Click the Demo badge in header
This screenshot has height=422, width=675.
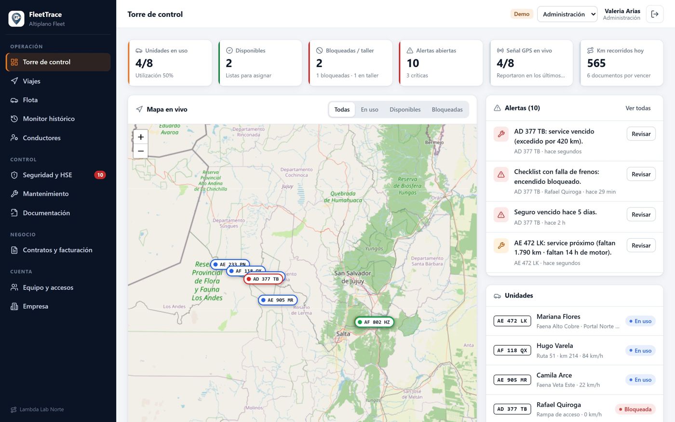tap(522, 14)
